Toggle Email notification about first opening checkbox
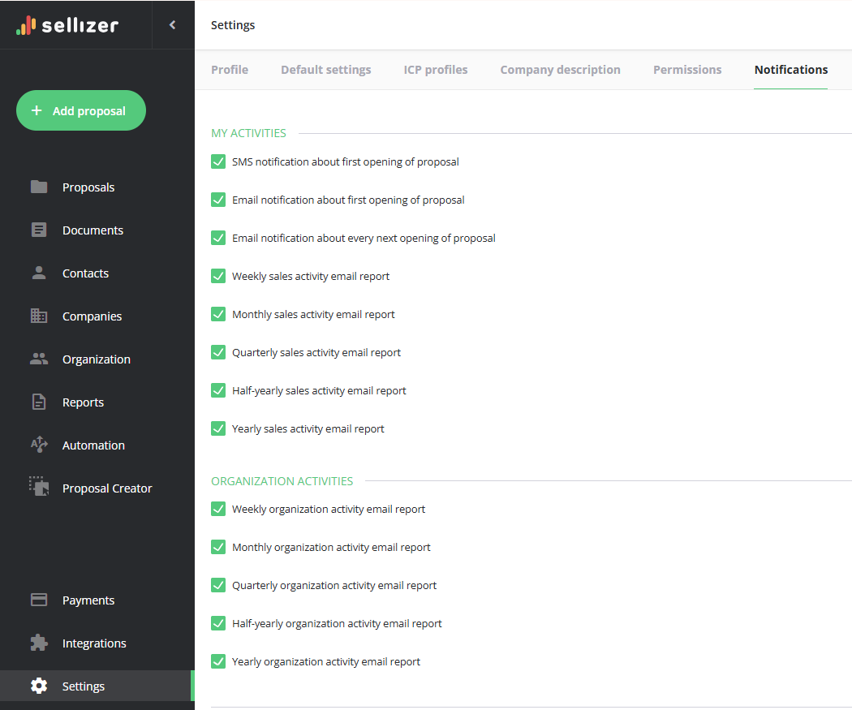Image resolution: width=852 pixels, height=710 pixels. click(x=218, y=200)
